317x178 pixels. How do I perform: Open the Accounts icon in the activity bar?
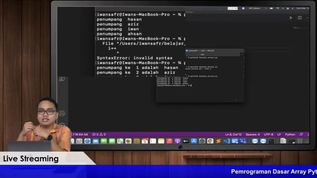(62, 113)
